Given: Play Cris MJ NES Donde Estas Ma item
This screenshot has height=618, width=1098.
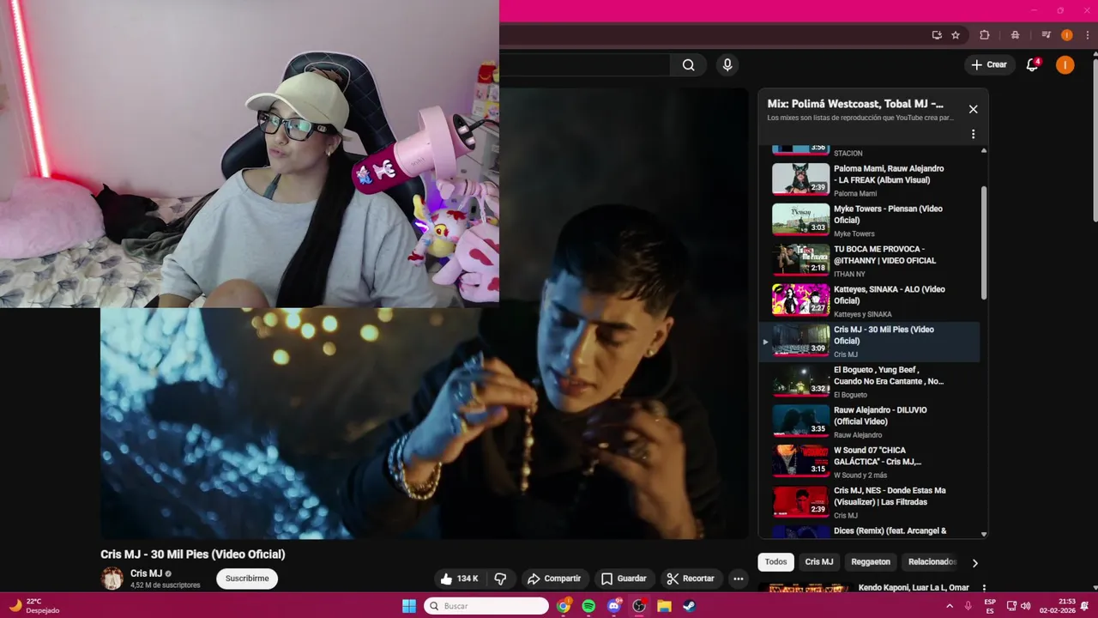Looking at the screenshot, I should click(x=870, y=502).
